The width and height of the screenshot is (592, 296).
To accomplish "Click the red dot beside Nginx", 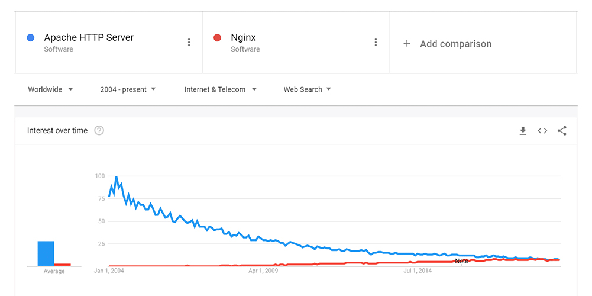I will 217,38.
